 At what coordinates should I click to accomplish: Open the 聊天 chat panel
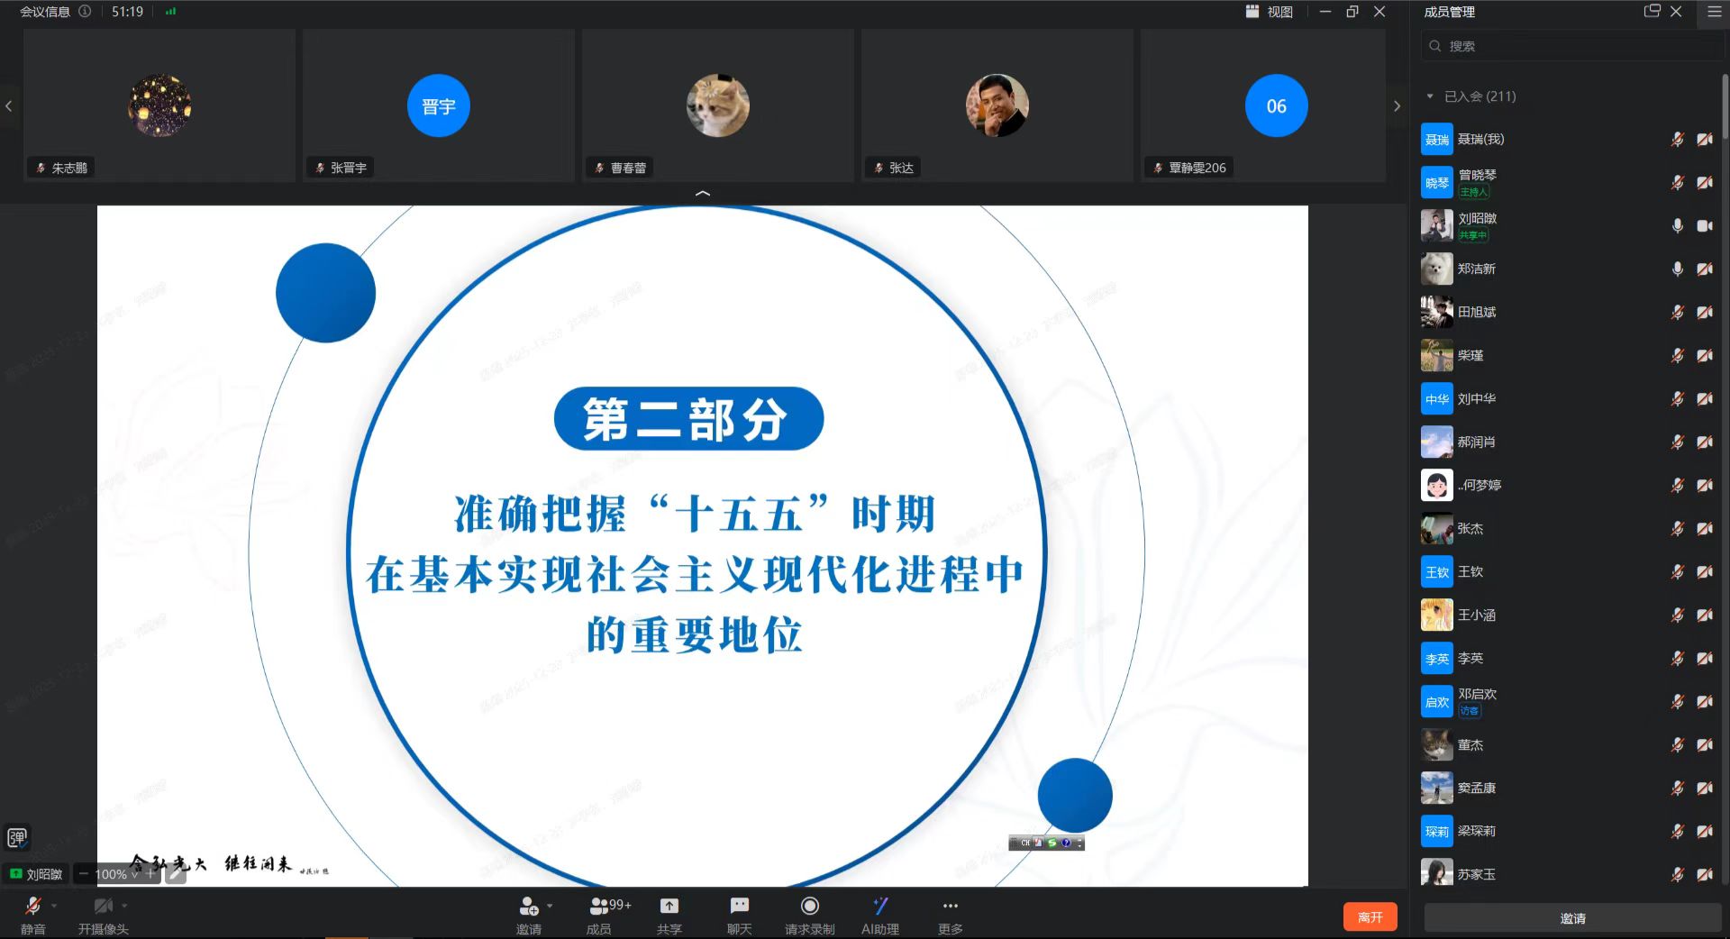tap(739, 907)
